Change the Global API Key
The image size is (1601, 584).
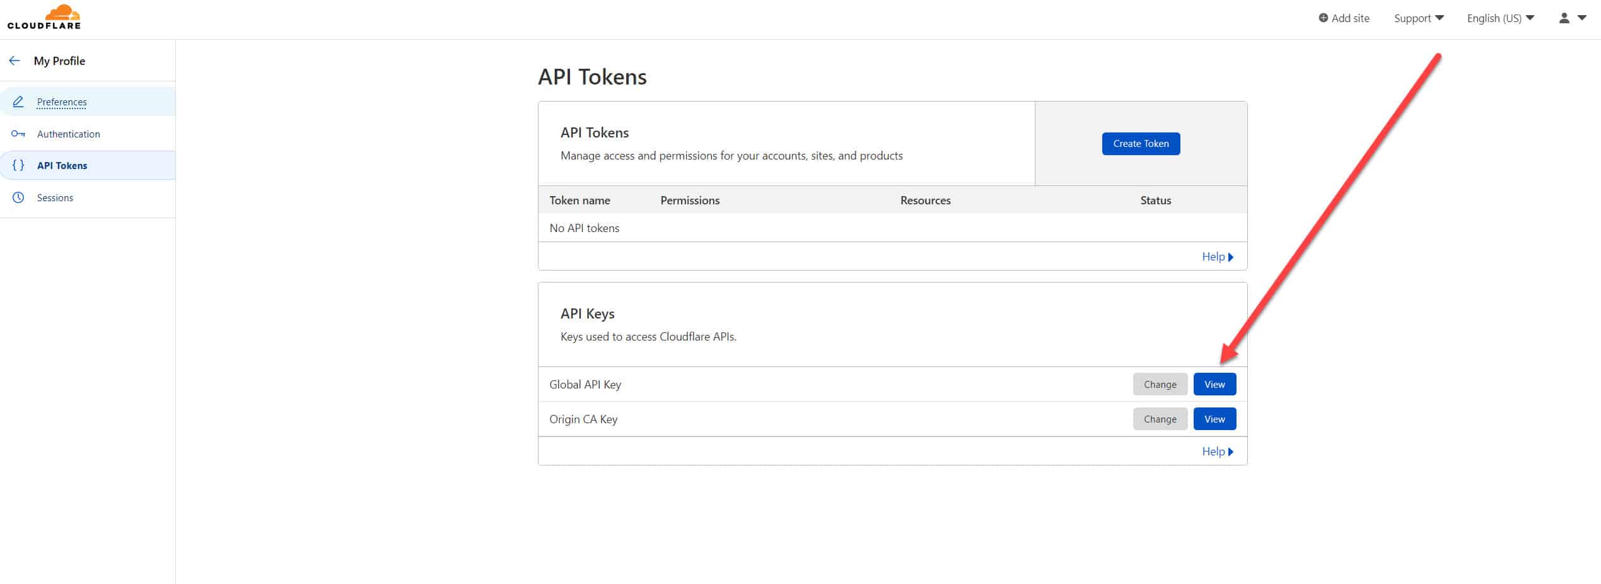pyautogui.click(x=1160, y=385)
